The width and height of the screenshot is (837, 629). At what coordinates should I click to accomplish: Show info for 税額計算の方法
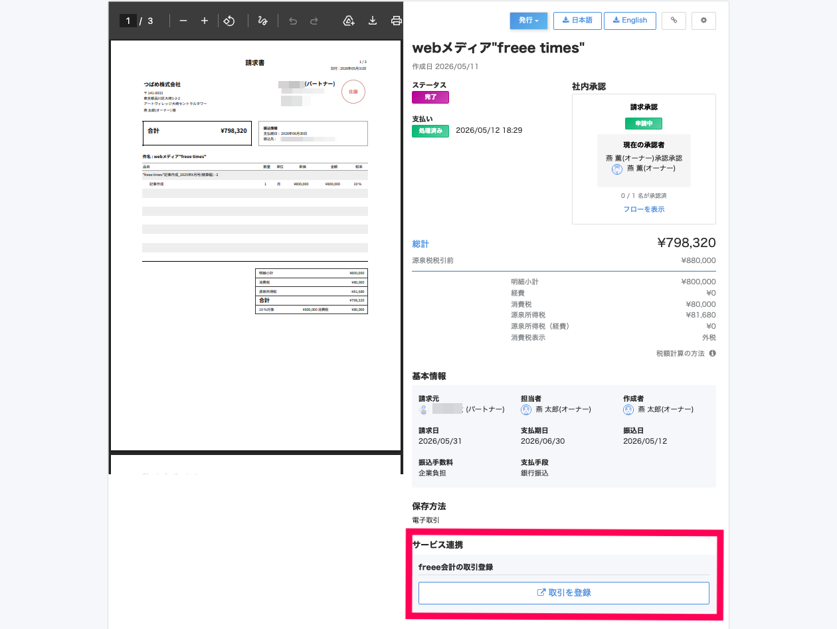pyautogui.click(x=712, y=353)
